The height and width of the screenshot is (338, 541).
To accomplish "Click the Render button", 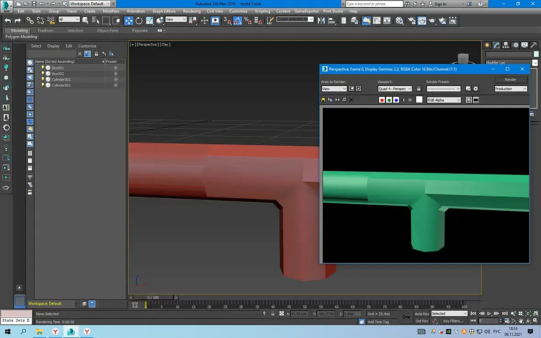I will (510, 79).
